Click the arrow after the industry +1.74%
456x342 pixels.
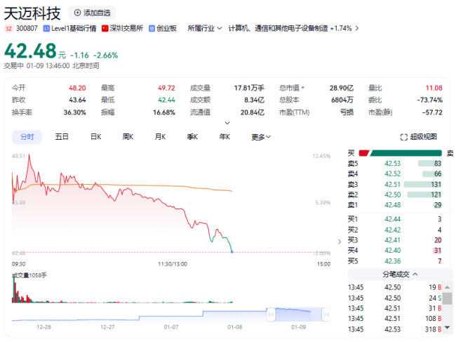pyautogui.click(x=357, y=29)
